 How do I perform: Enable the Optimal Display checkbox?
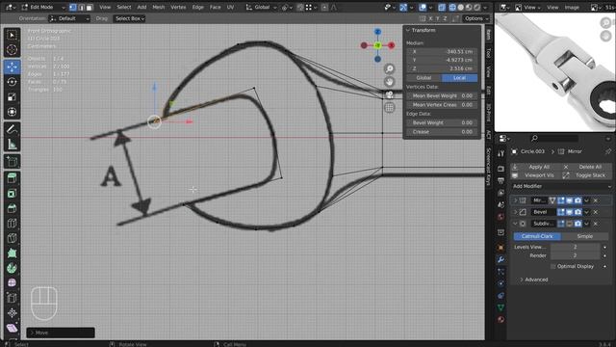553,266
